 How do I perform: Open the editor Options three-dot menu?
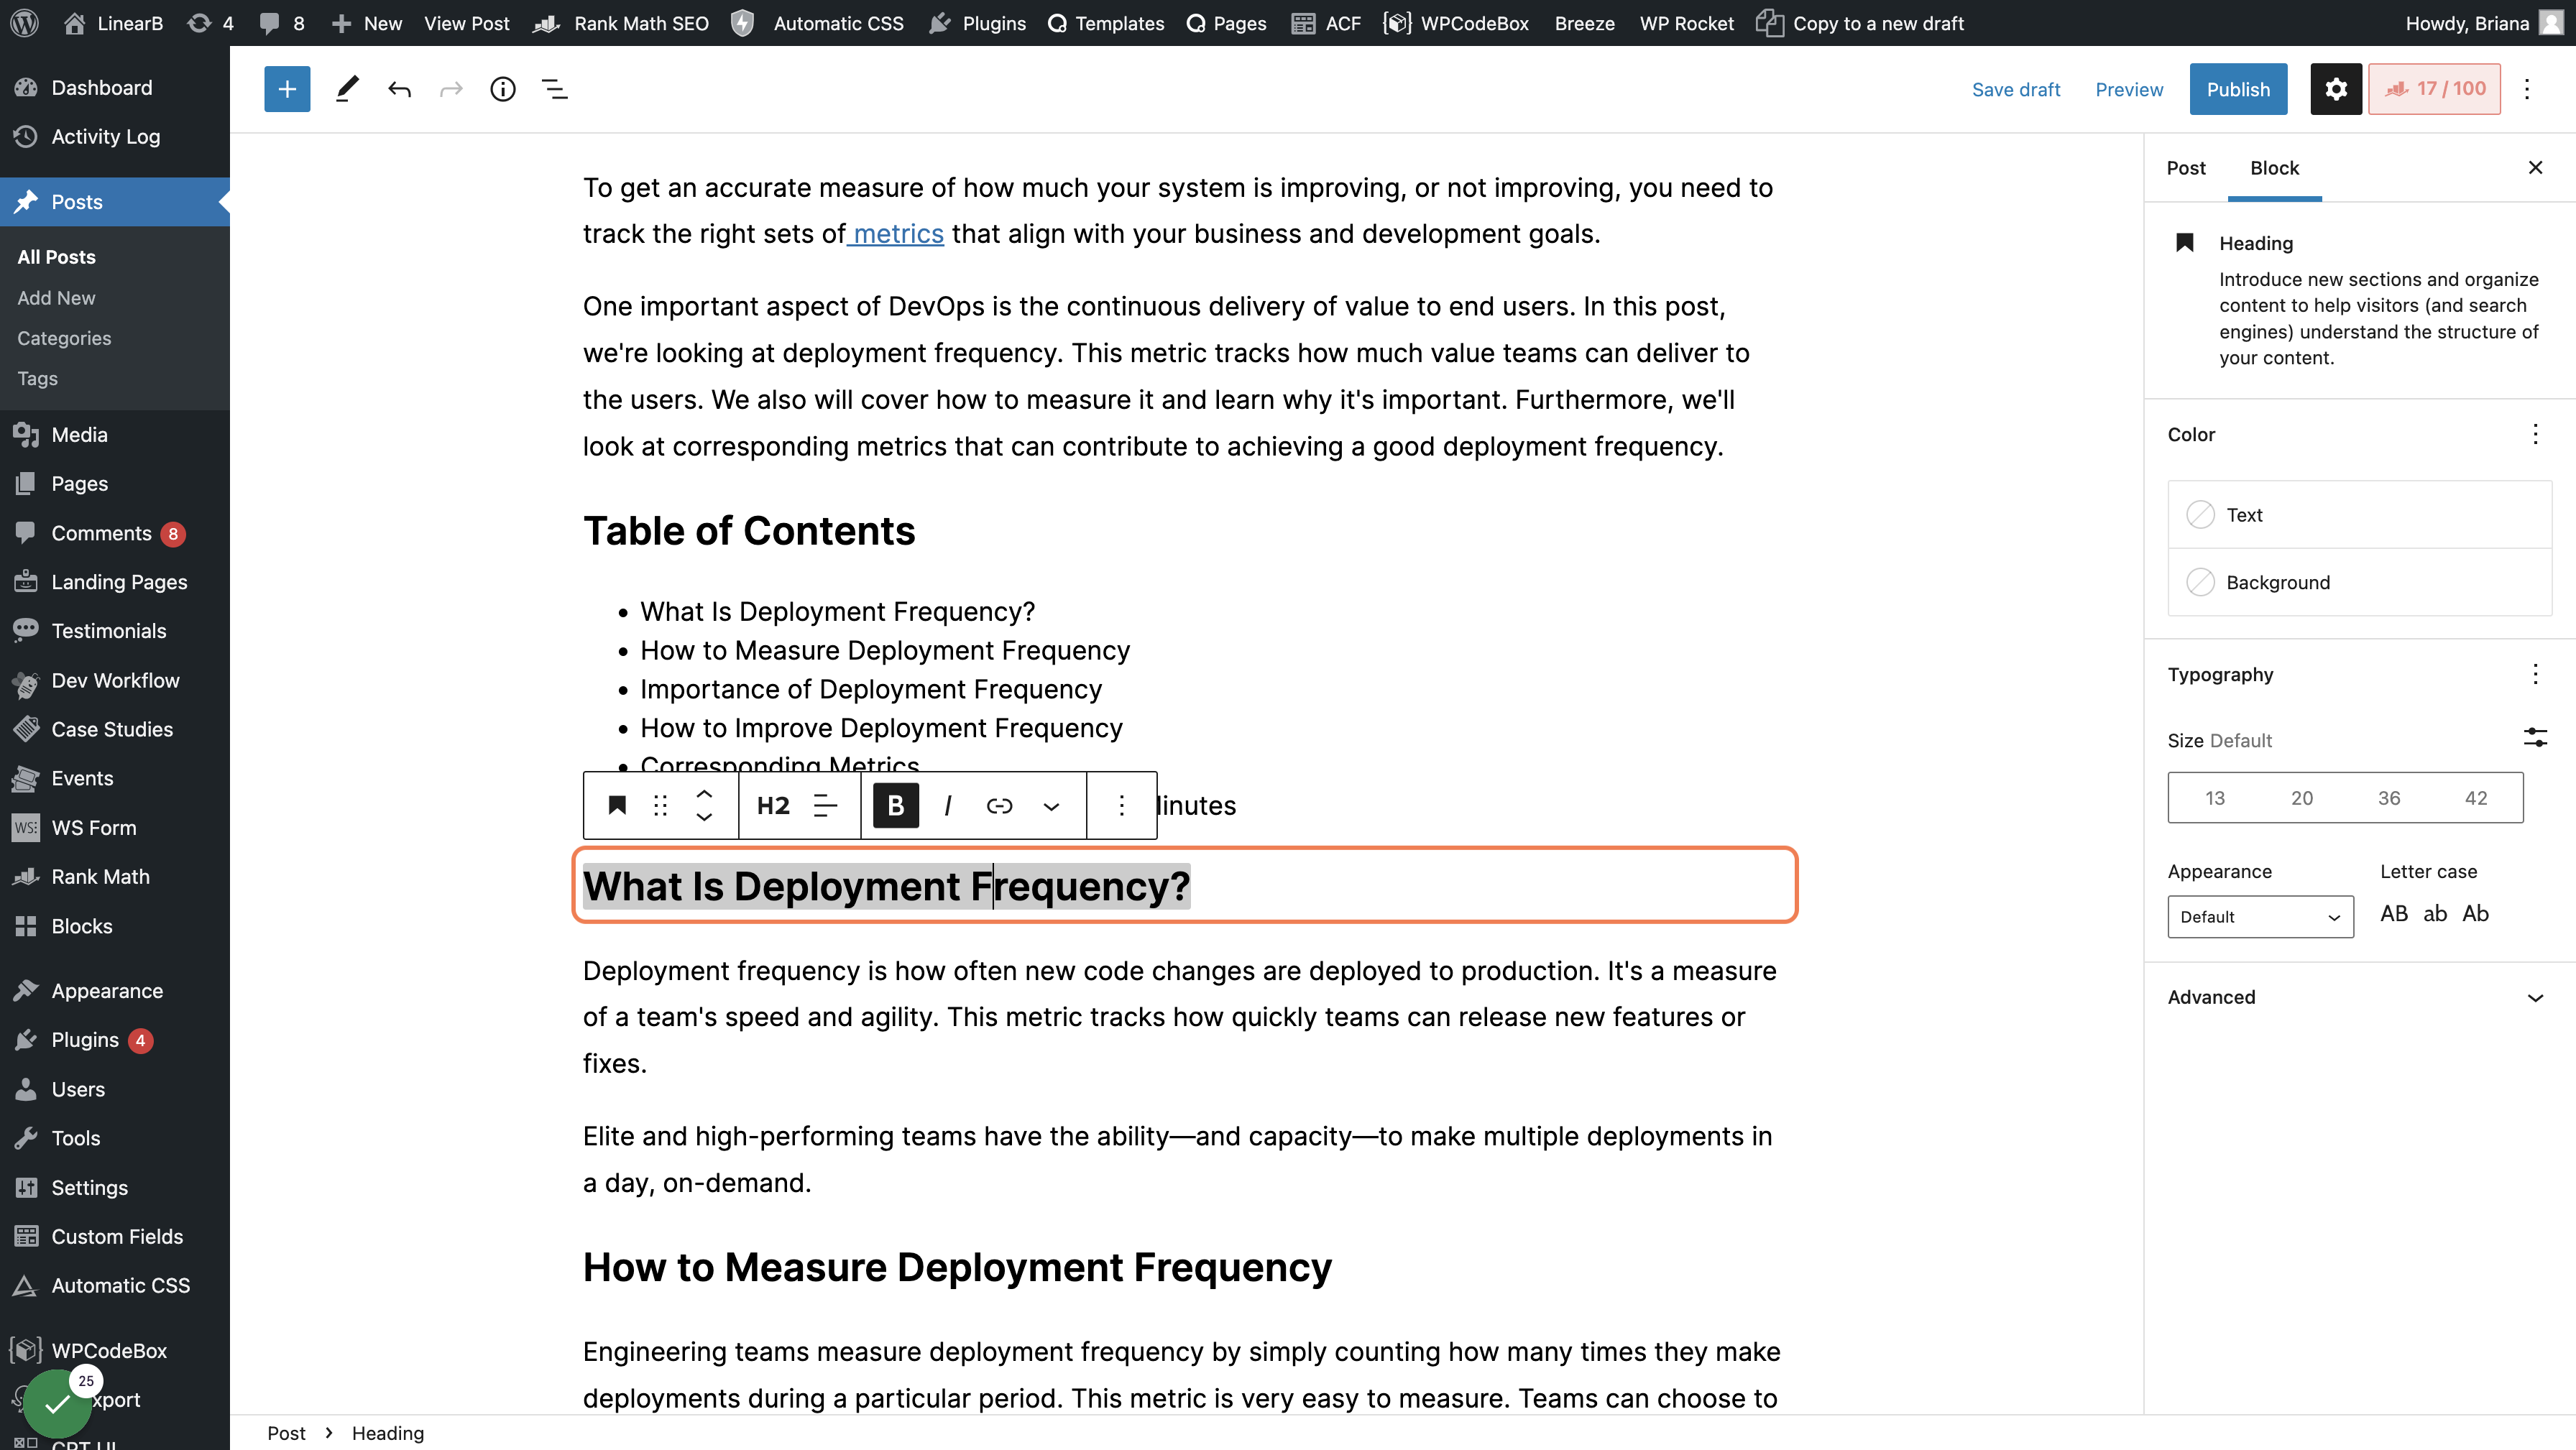point(2527,89)
